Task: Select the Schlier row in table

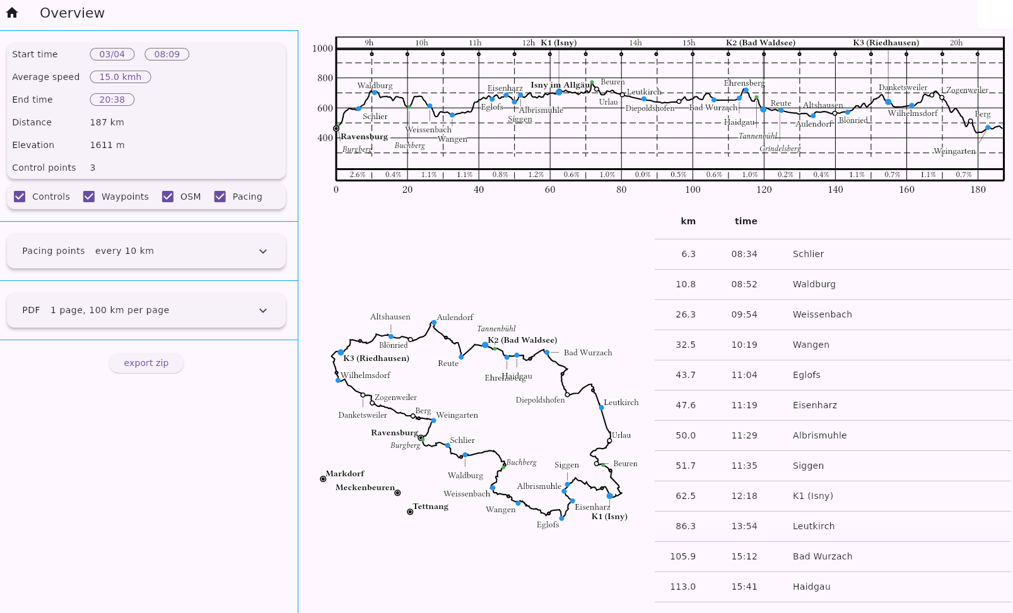Action: pos(833,254)
